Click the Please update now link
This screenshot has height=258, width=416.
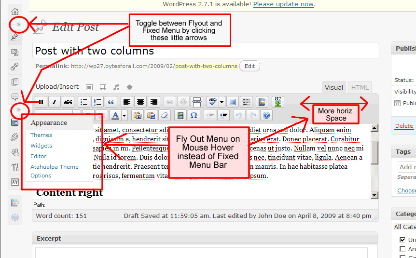[x=283, y=4]
